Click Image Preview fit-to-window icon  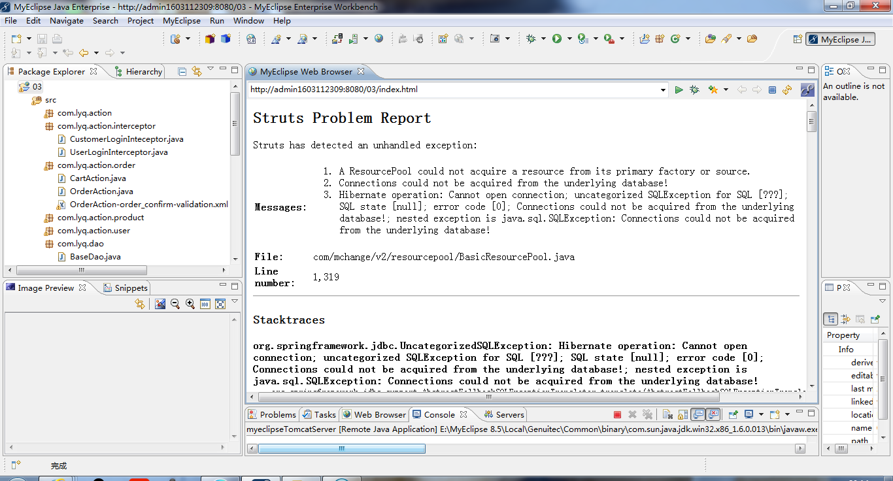click(220, 304)
